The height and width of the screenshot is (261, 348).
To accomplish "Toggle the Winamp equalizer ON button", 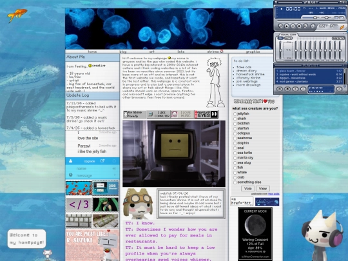I will point(280,38).
